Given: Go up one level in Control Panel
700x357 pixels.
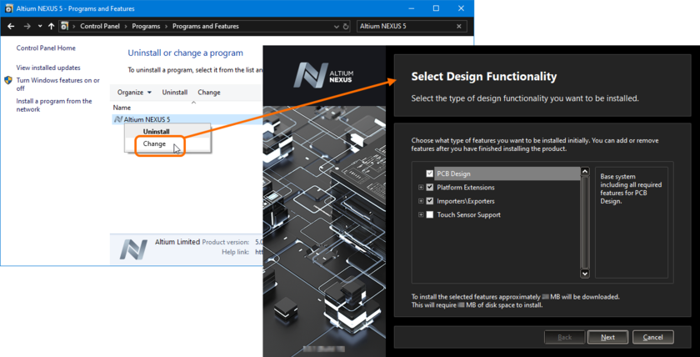Looking at the screenshot, I should click(x=51, y=27).
